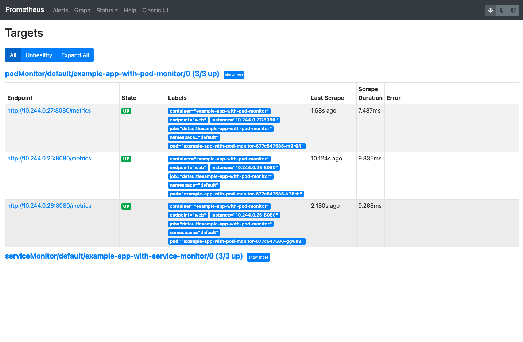The height and width of the screenshot is (342, 523).
Task: Switch to the dark theme moon icon
Action: click(502, 10)
